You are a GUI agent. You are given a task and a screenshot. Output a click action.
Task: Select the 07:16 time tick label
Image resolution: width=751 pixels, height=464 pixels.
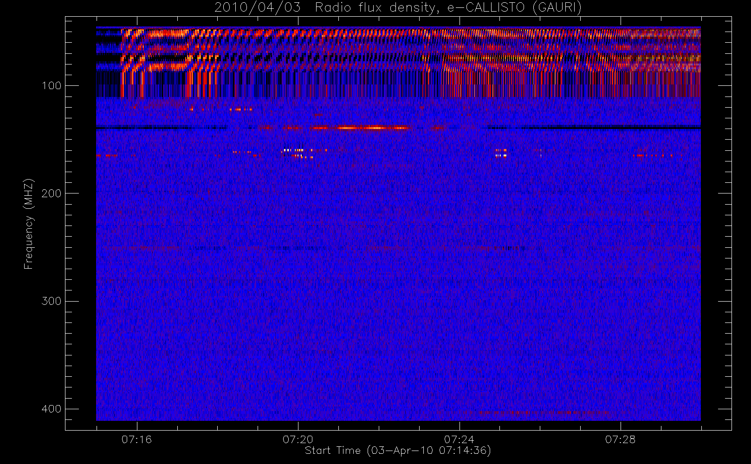pyautogui.click(x=136, y=439)
